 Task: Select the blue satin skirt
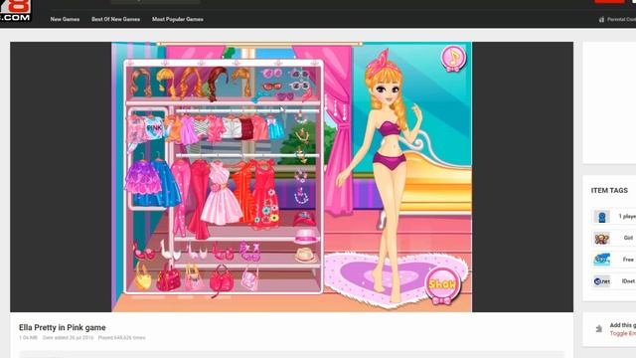click(167, 183)
